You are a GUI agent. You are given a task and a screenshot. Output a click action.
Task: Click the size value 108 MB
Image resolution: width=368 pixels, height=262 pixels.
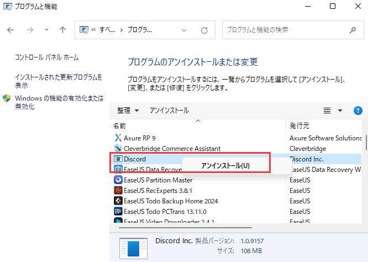click(251, 251)
